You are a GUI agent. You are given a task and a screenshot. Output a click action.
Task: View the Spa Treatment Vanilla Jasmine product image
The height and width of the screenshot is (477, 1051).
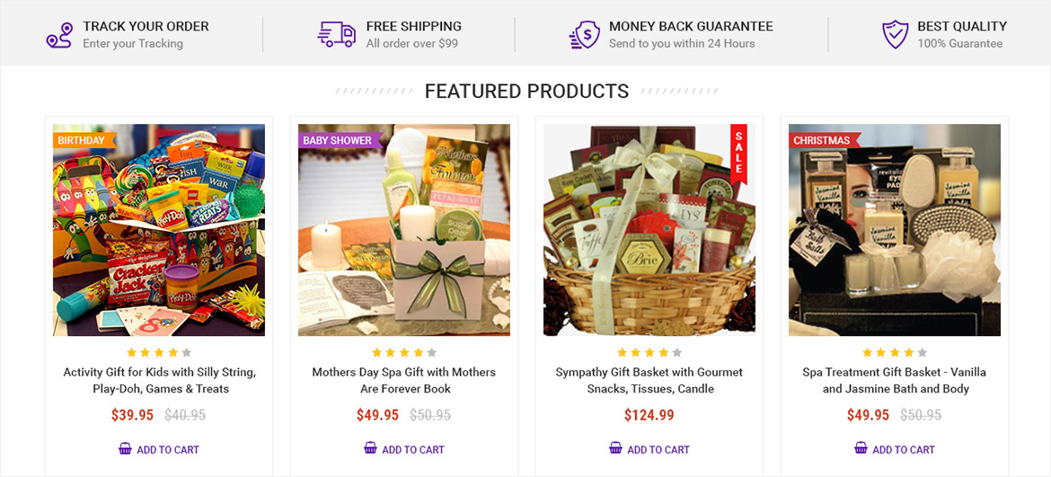[895, 230]
